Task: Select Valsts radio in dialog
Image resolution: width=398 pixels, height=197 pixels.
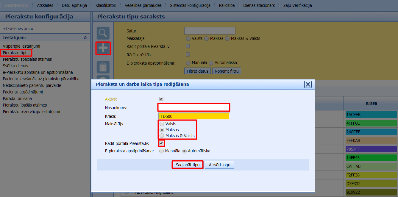Action: point(162,124)
